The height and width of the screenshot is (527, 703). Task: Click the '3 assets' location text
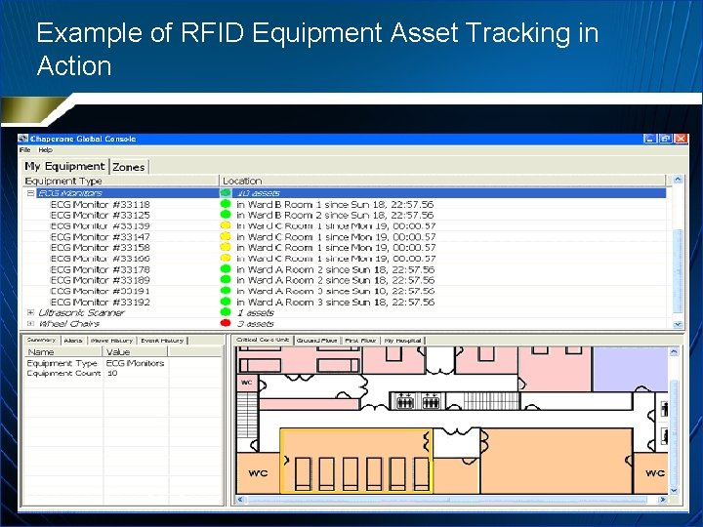[x=255, y=323]
